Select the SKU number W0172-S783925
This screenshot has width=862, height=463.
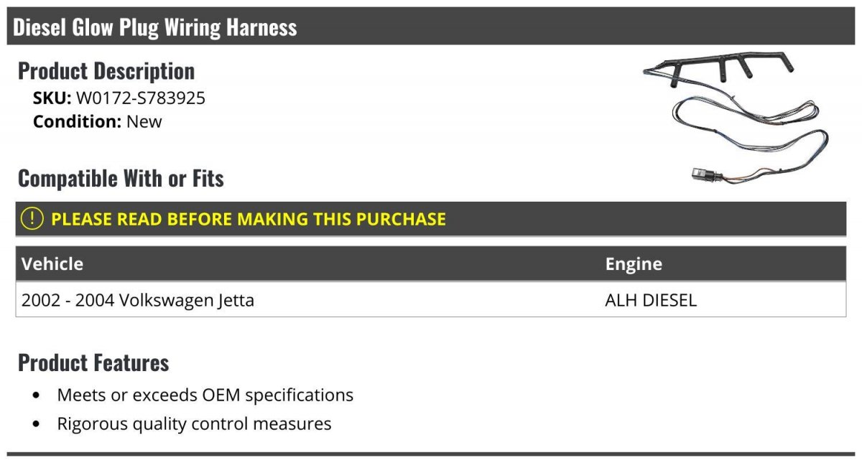coord(141,98)
